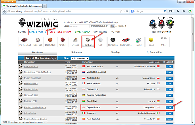Click Live for Real Sociedad vs Granada CF

169,119
